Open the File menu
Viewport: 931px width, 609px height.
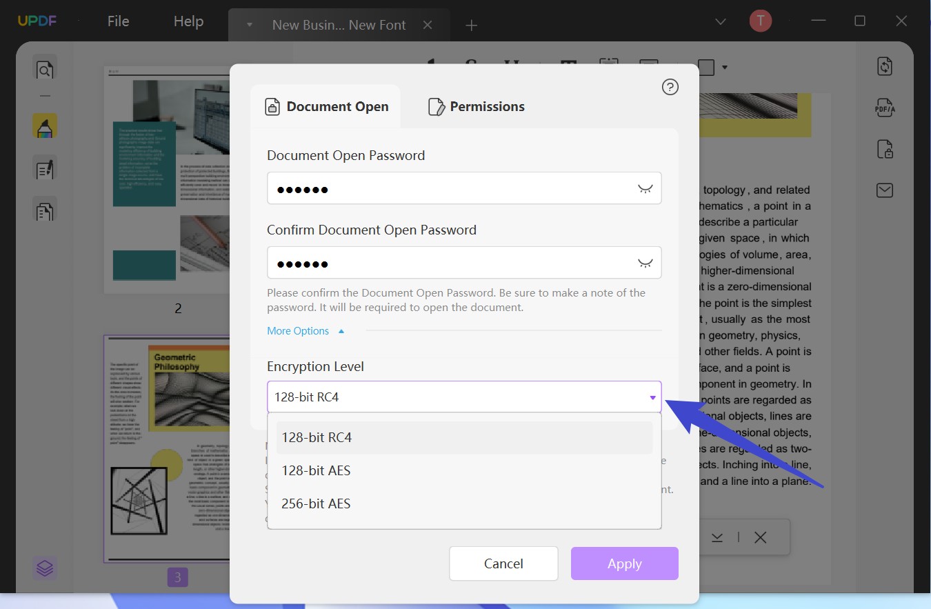point(118,21)
